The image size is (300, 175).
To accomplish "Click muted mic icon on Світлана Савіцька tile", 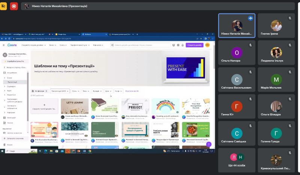I will pos(250,126).
